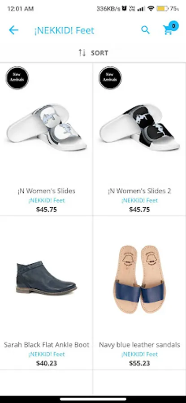
Task: Open the Sarah Black Flat Ankle Boot image
Action: tap(46, 278)
